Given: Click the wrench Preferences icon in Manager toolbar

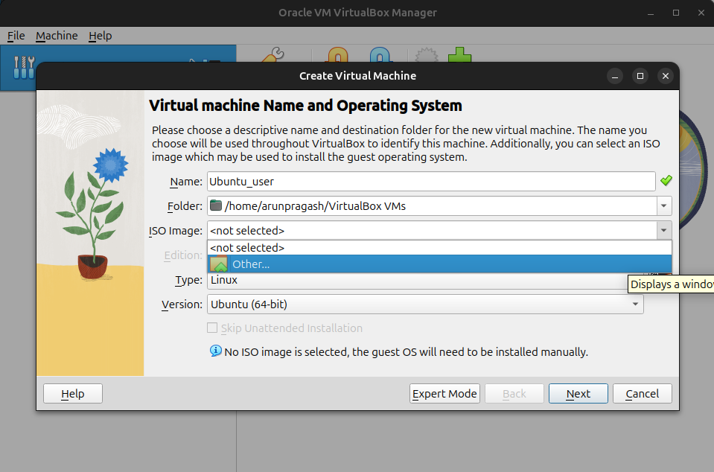Looking at the screenshot, I should pyautogui.click(x=273, y=56).
